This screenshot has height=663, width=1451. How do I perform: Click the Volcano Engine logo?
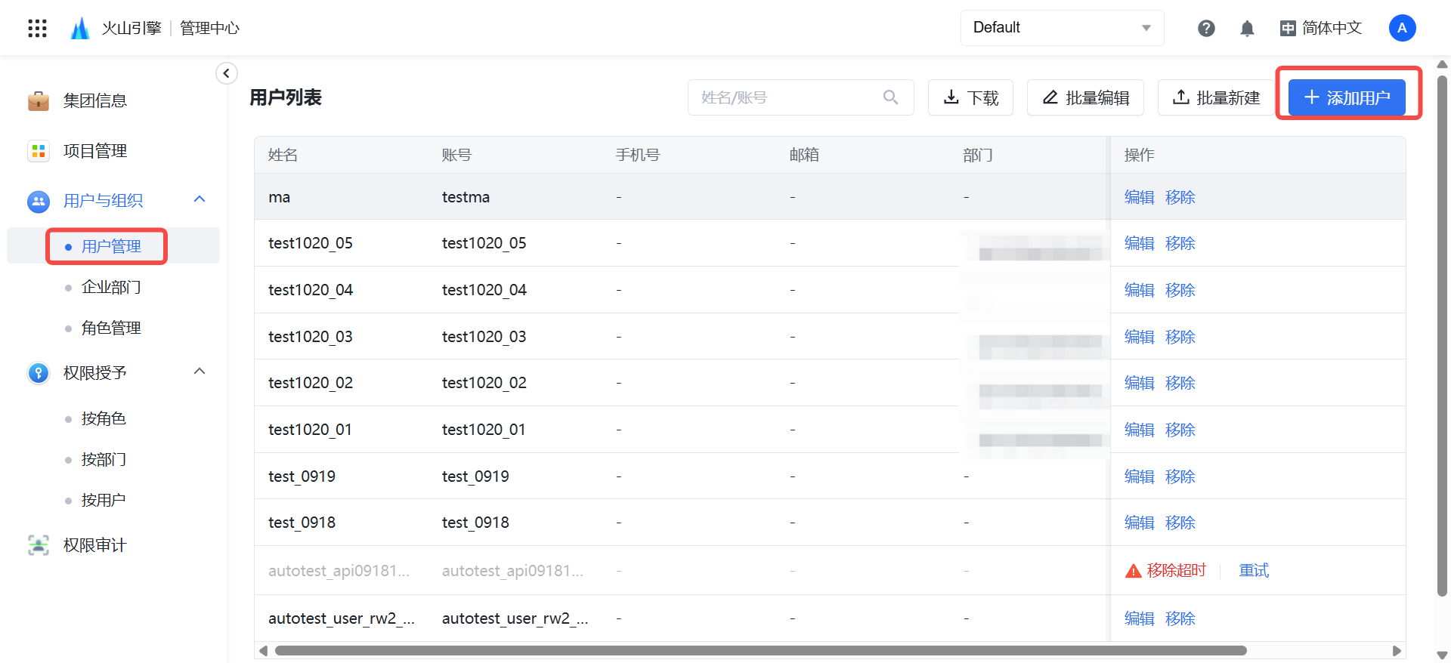click(80, 28)
